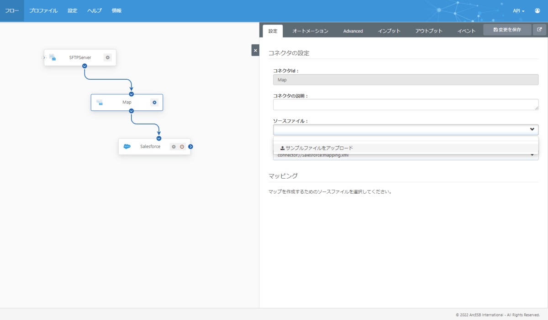Open connector in new window icon
Image resolution: width=548 pixels, height=320 pixels.
[539, 30]
